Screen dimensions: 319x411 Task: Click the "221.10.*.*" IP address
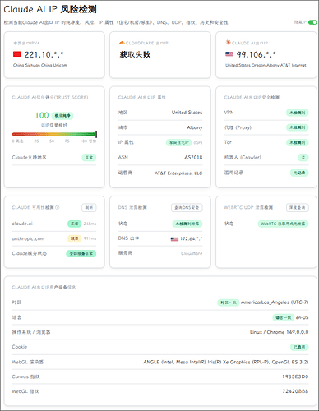tap(44, 54)
